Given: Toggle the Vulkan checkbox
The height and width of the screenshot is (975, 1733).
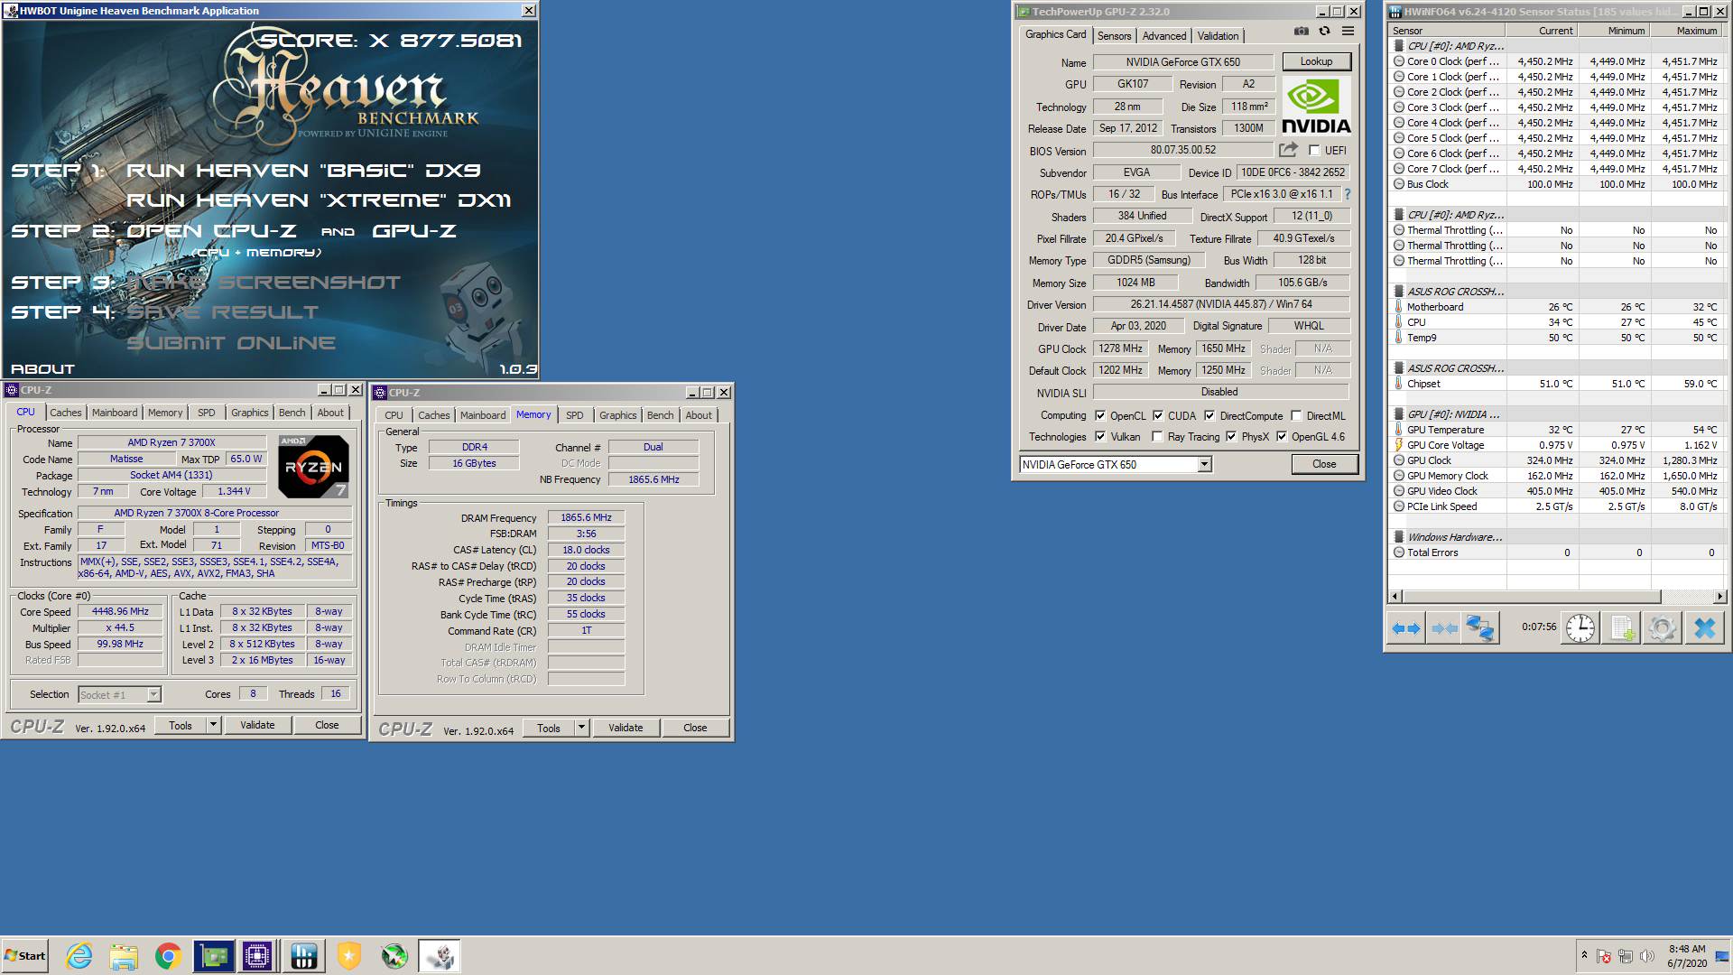Looking at the screenshot, I should pos(1100,437).
